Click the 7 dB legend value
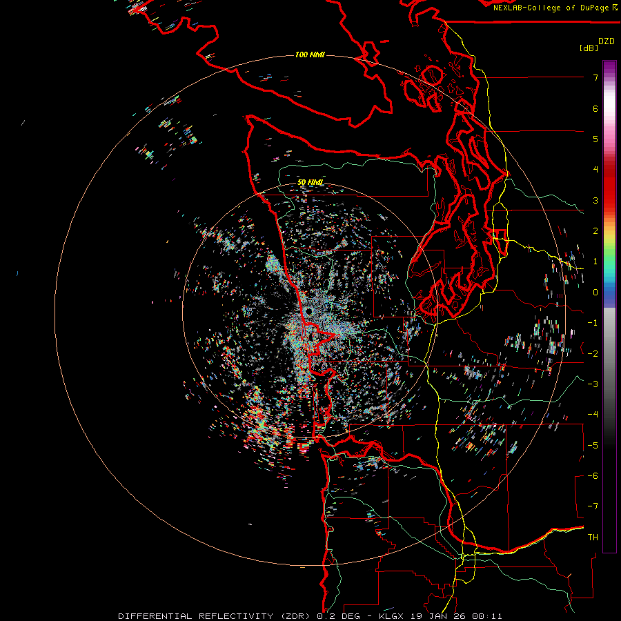Screen dimensions: 621x621 [x=595, y=77]
